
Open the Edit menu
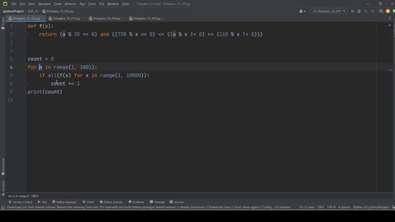tap(22, 4)
